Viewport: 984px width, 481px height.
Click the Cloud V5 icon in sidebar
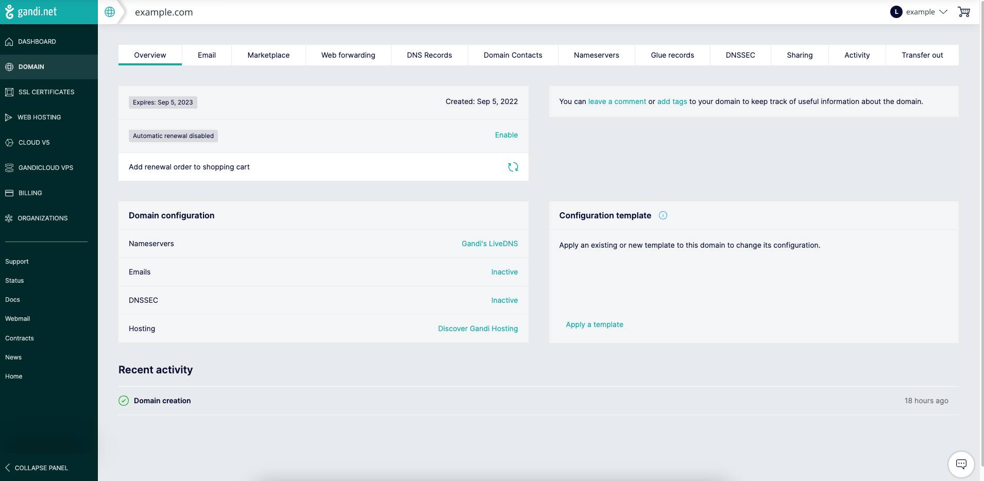click(9, 143)
